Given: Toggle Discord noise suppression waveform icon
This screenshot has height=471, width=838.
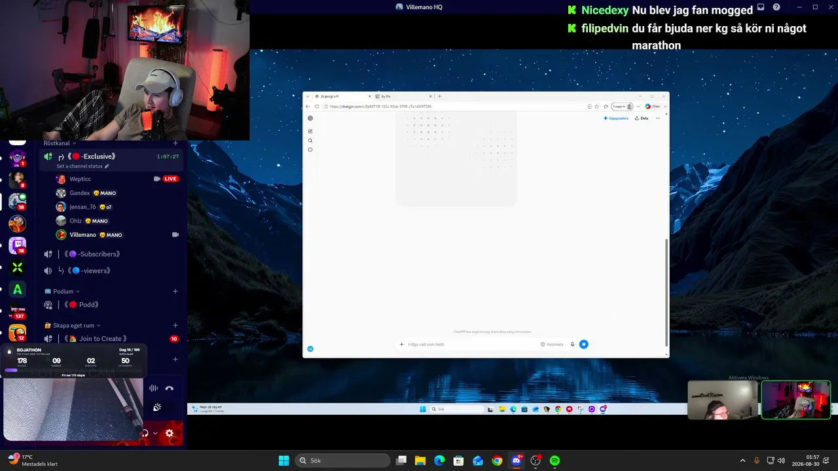Looking at the screenshot, I should point(153,388).
